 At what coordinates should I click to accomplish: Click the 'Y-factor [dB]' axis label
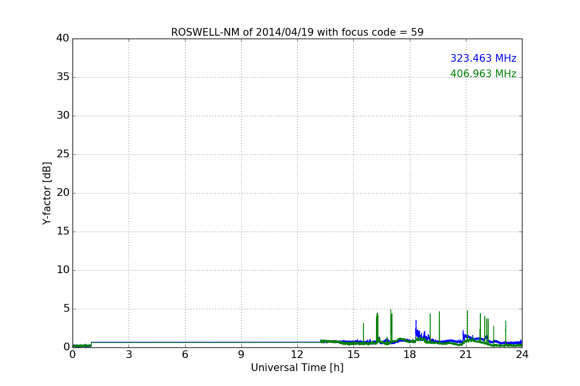(47, 193)
